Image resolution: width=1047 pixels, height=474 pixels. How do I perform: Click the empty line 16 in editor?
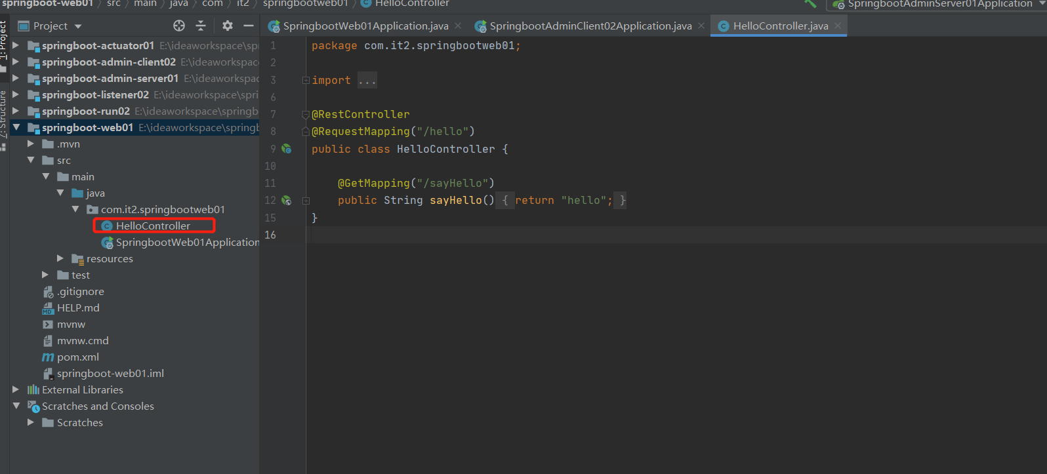coord(676,235)
